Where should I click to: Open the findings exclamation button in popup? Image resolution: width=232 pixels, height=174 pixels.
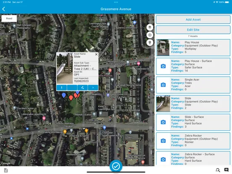pos(62,87)
